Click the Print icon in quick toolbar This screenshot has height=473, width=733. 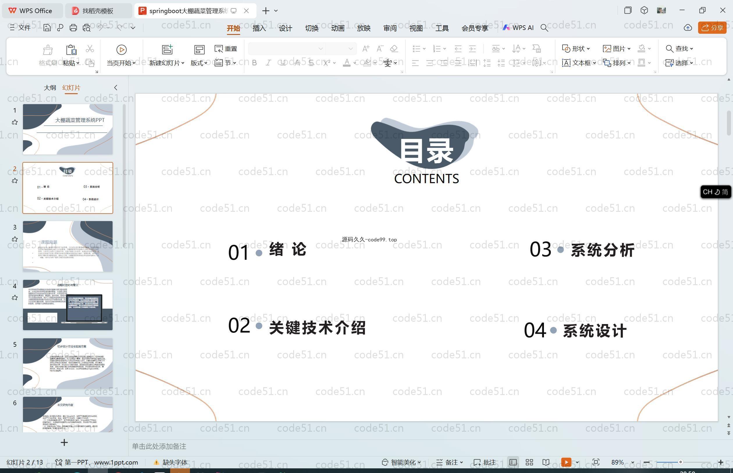pyautogui.click(x=73, y=28)
